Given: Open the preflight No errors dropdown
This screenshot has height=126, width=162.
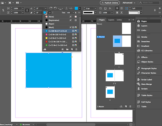Looking at the screenshot, I should pyautogui.click(x=33, y=124).
